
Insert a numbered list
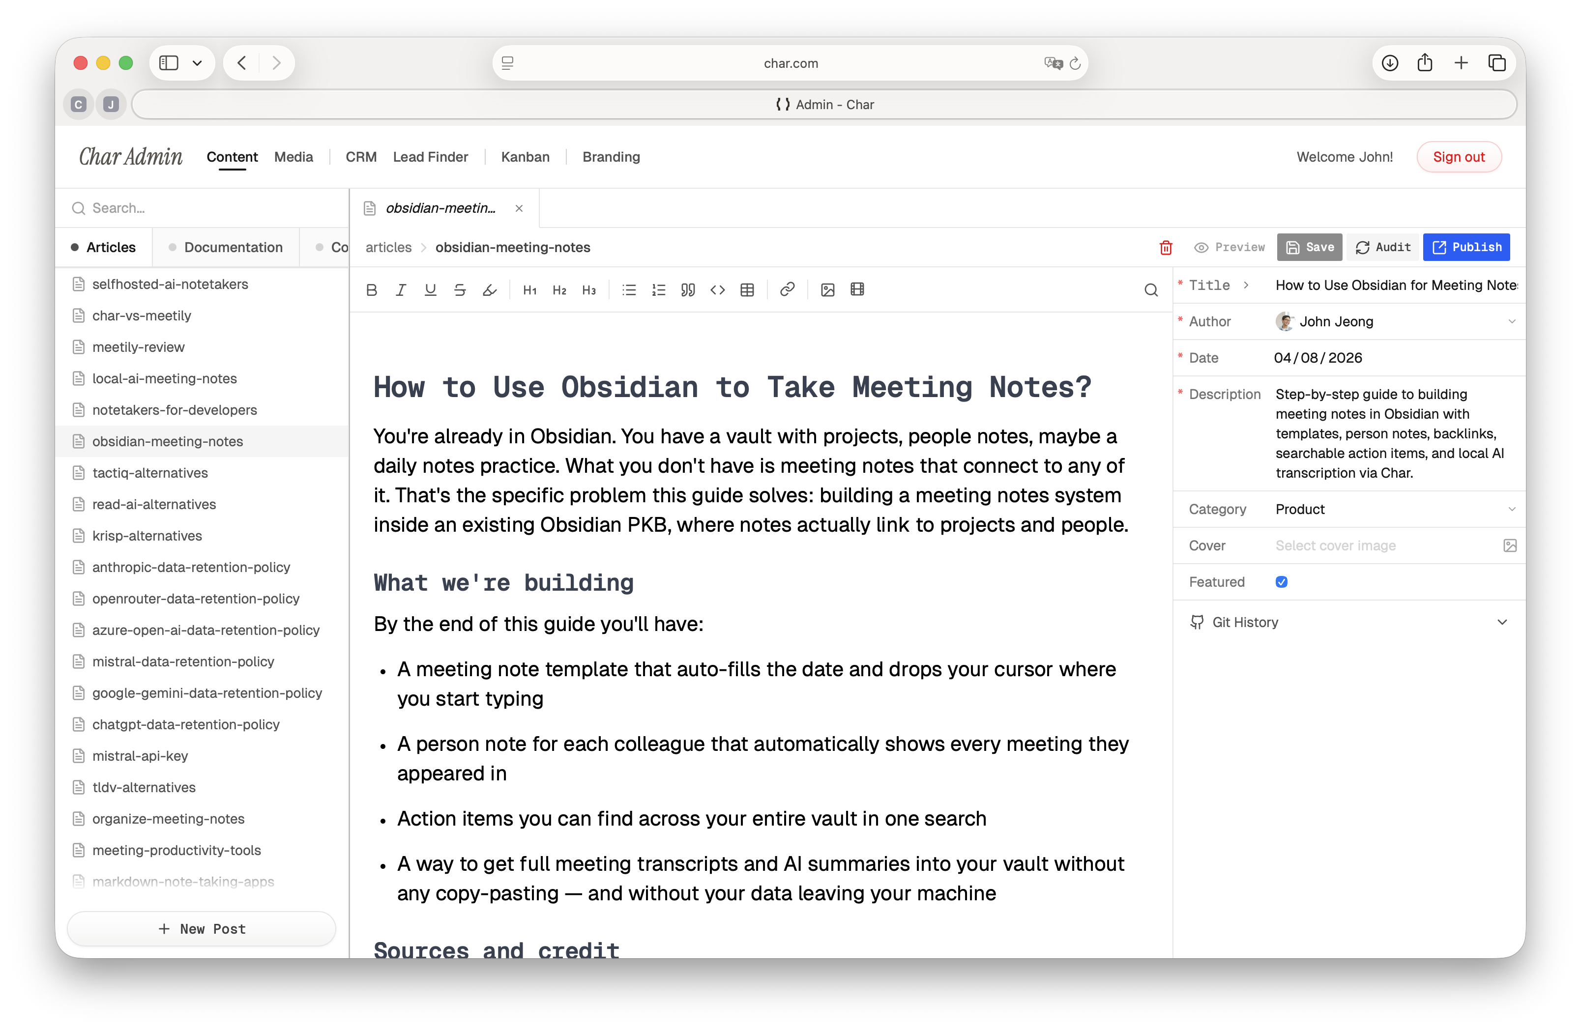[658, 289]
